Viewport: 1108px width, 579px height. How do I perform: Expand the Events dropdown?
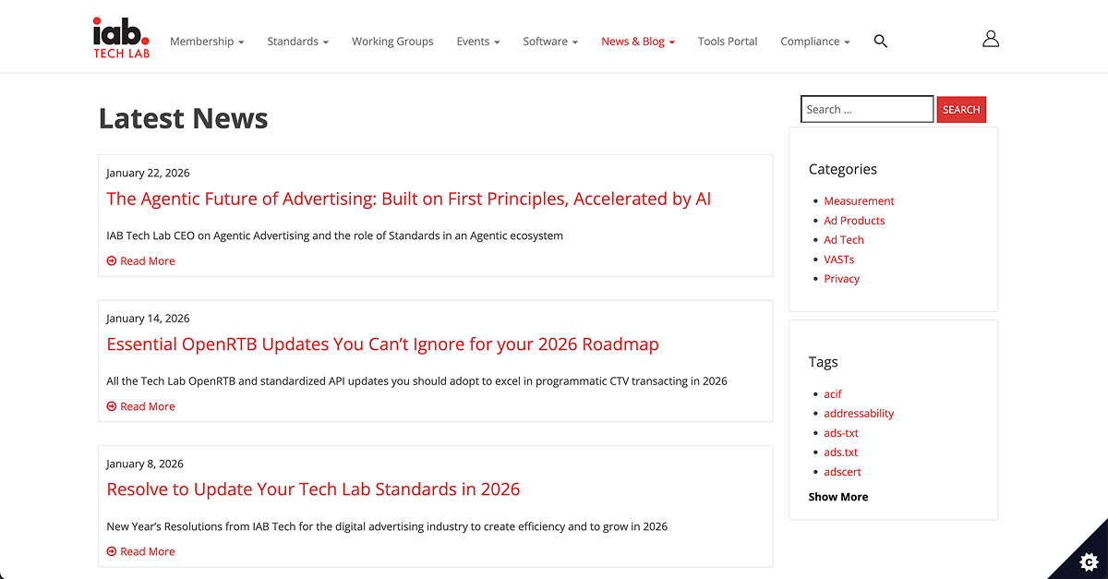(x=477, y=42)
